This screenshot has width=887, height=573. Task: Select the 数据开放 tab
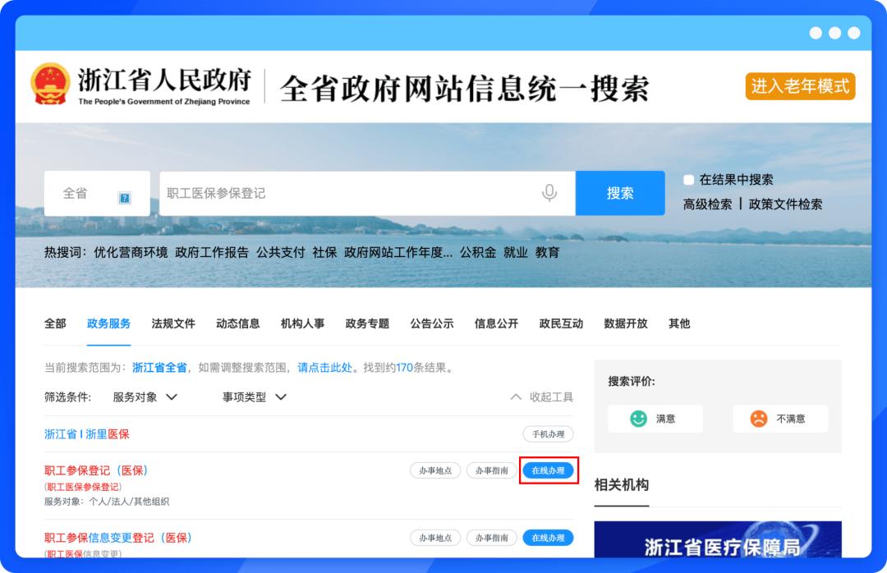point(626,323)
